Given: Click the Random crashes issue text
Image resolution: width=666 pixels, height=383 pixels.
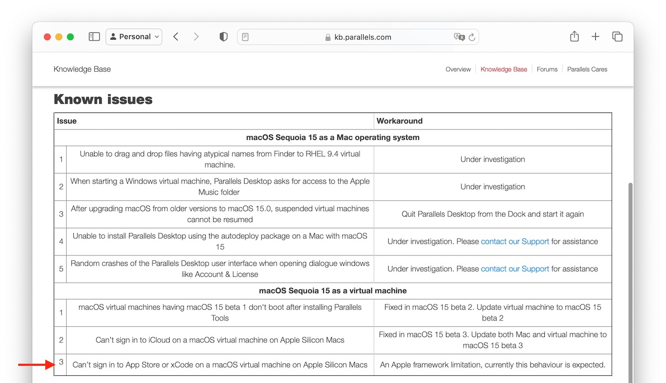Looking at the screenshot, I should coord(220,269).
